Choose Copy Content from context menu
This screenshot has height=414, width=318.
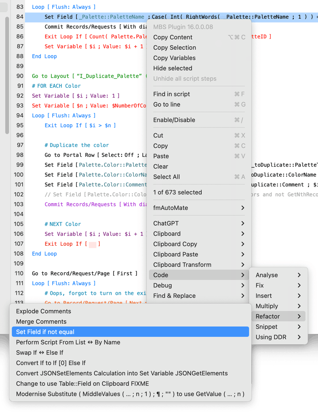(199, 37)
